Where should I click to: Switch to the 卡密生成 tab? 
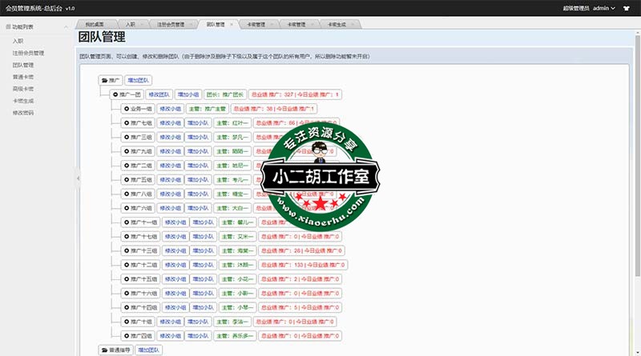[x=336, y=25]
